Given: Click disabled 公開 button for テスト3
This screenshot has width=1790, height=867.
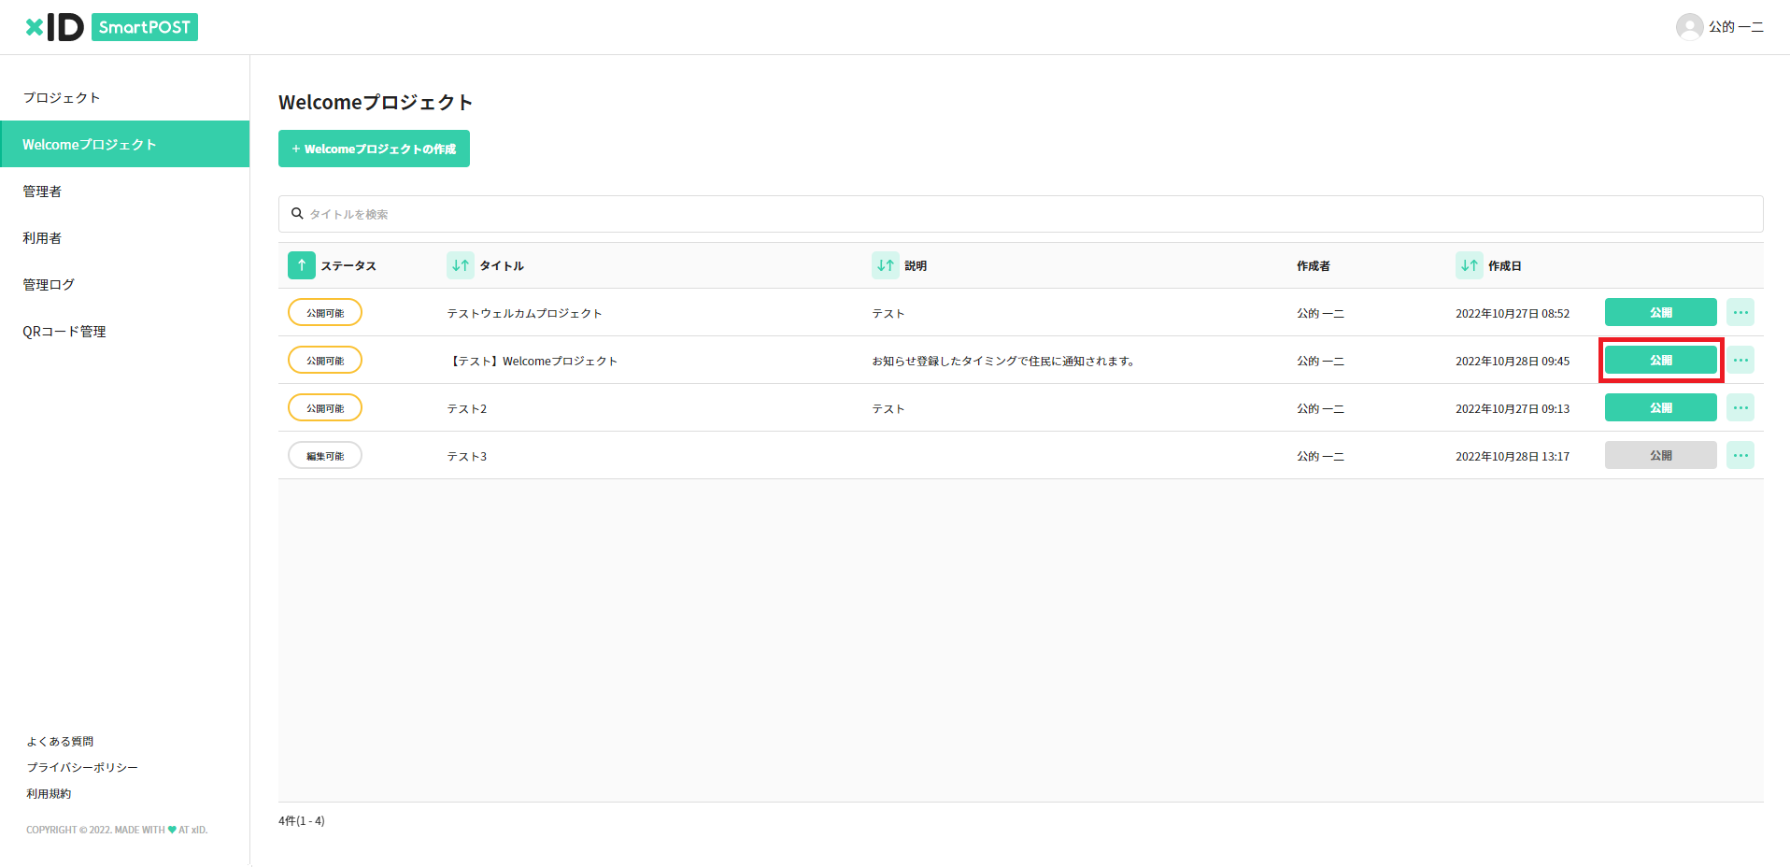Looking at the screenshot, I should point(1660,455).
